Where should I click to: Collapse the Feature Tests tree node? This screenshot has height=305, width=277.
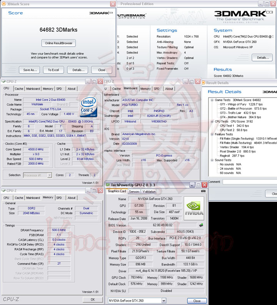pos(212,134)
